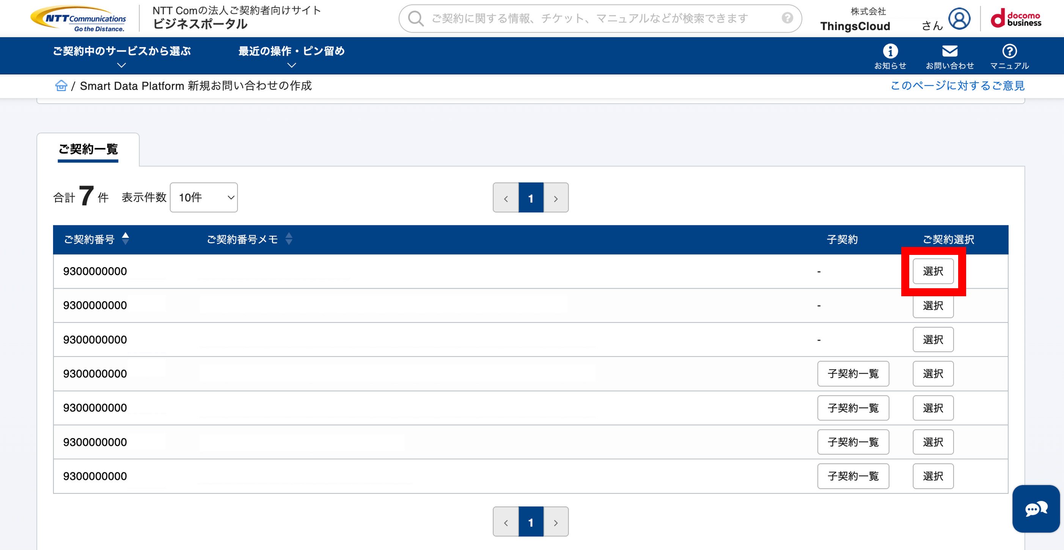
Task: Select page 1 in bottom pagination
Action: (x=531, y=522)
